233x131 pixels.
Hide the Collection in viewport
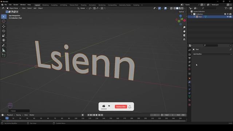point(228,14)
